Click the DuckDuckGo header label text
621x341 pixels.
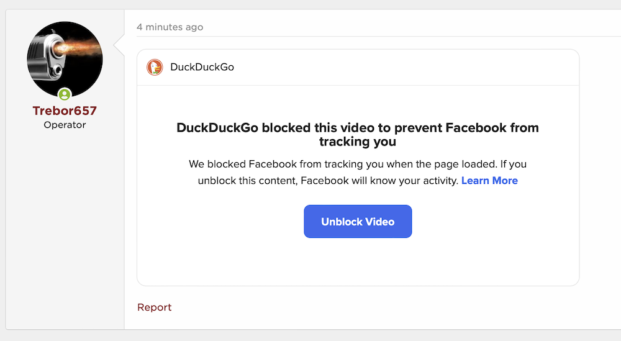pos(202,67)
